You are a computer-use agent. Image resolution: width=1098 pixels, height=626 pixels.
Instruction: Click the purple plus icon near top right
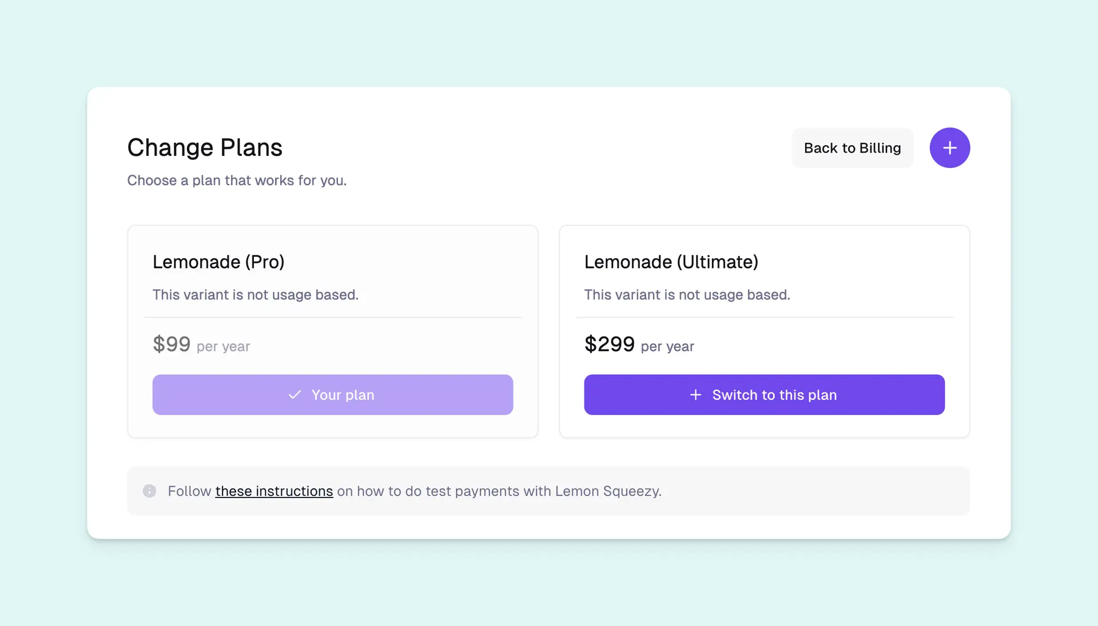click(x=949, y=147)
